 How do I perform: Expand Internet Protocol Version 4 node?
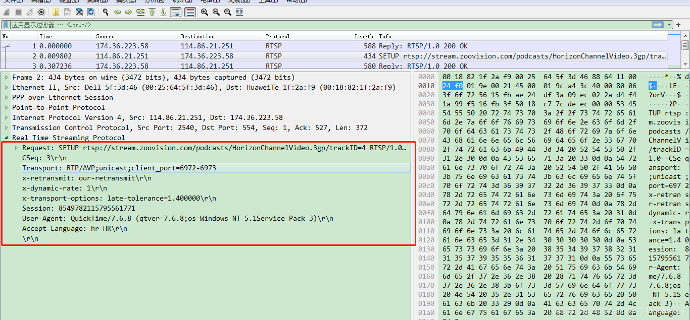(x=6, y=117)
